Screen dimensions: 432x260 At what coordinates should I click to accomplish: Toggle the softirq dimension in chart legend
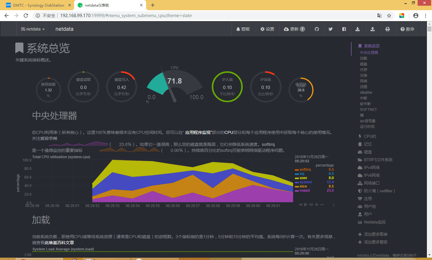point(305,170)
